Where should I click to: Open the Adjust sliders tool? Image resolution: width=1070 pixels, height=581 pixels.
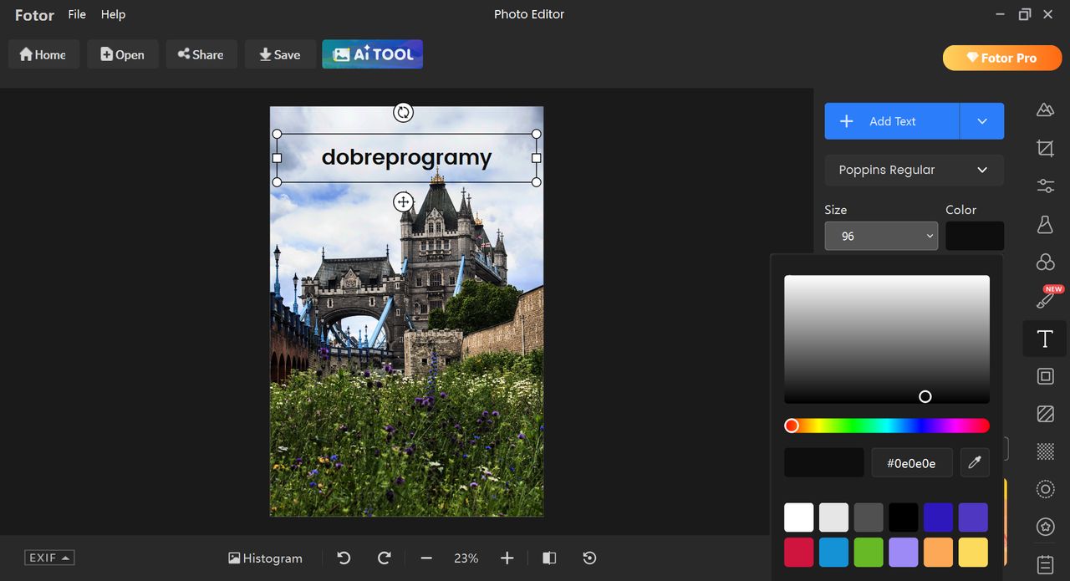(1045, 186)
